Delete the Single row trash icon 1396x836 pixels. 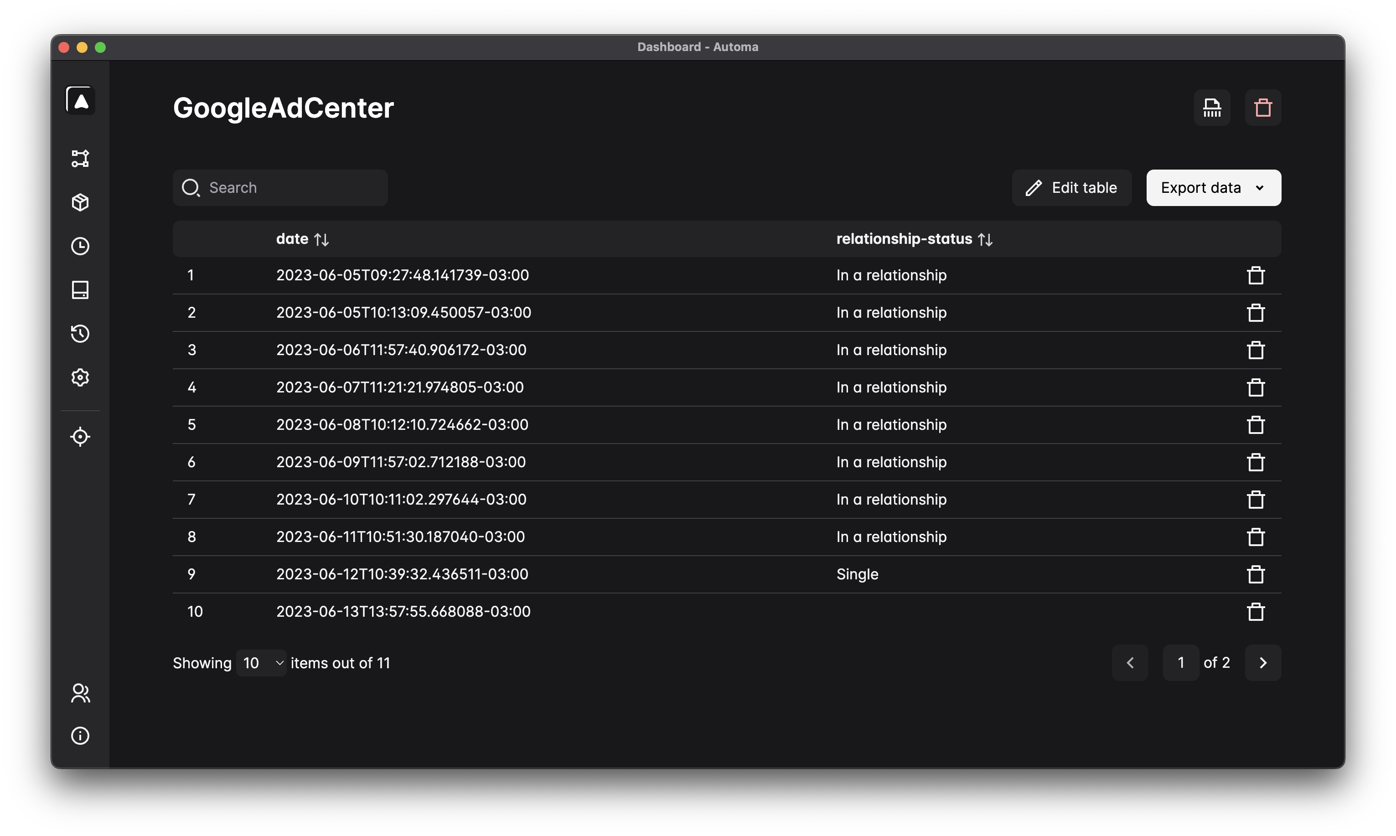click(1256, 575)
